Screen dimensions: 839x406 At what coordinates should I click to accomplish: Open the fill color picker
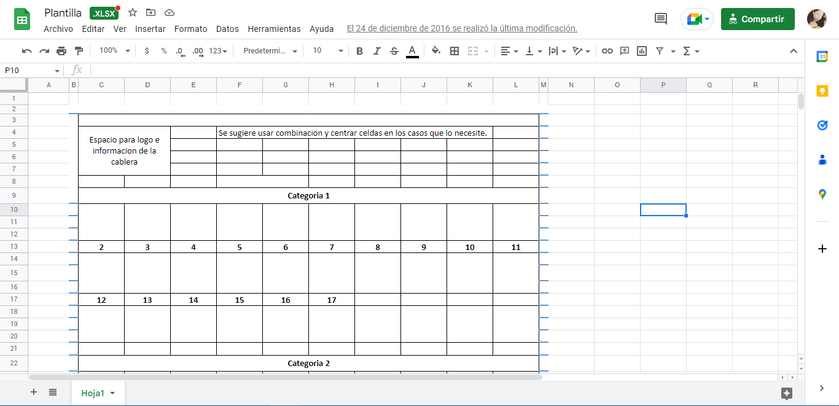[436, 51]
